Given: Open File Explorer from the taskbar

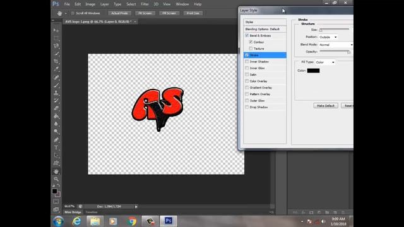Looking at the screenshot, I should pyautogui.click(x=95, y=221).
